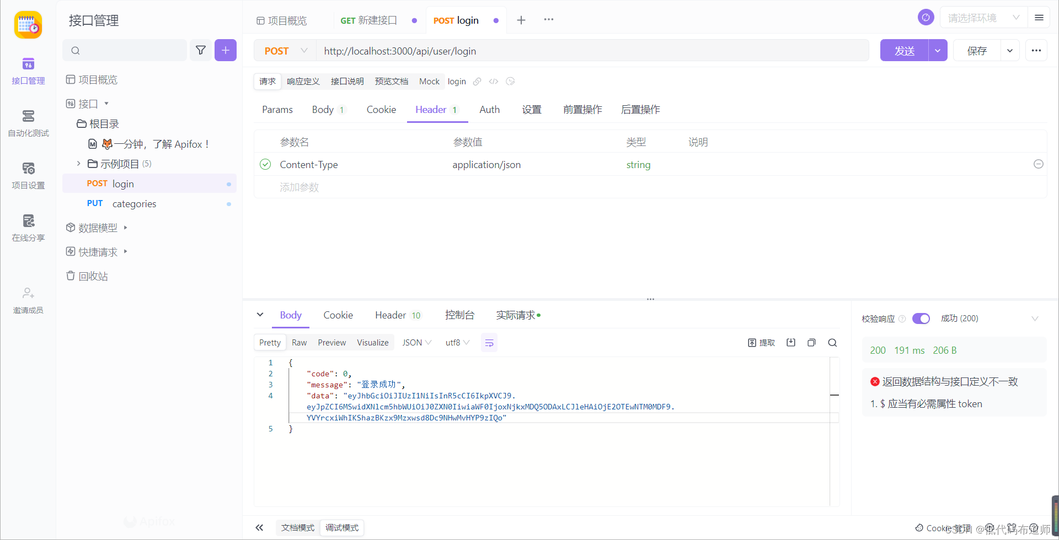Open the Auth tab of the request
This screenshot has height=540, width=1059.
(489, 109)
